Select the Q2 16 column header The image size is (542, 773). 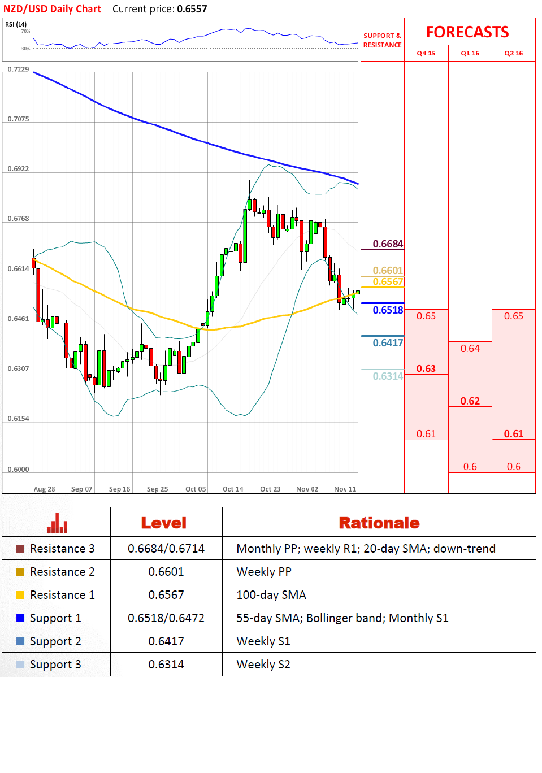click(x=514, y=53)
